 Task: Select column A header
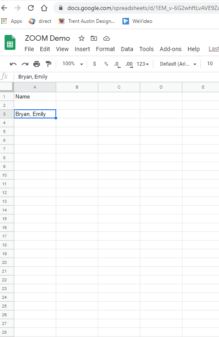pyautogui.click(x=35, y=87)
